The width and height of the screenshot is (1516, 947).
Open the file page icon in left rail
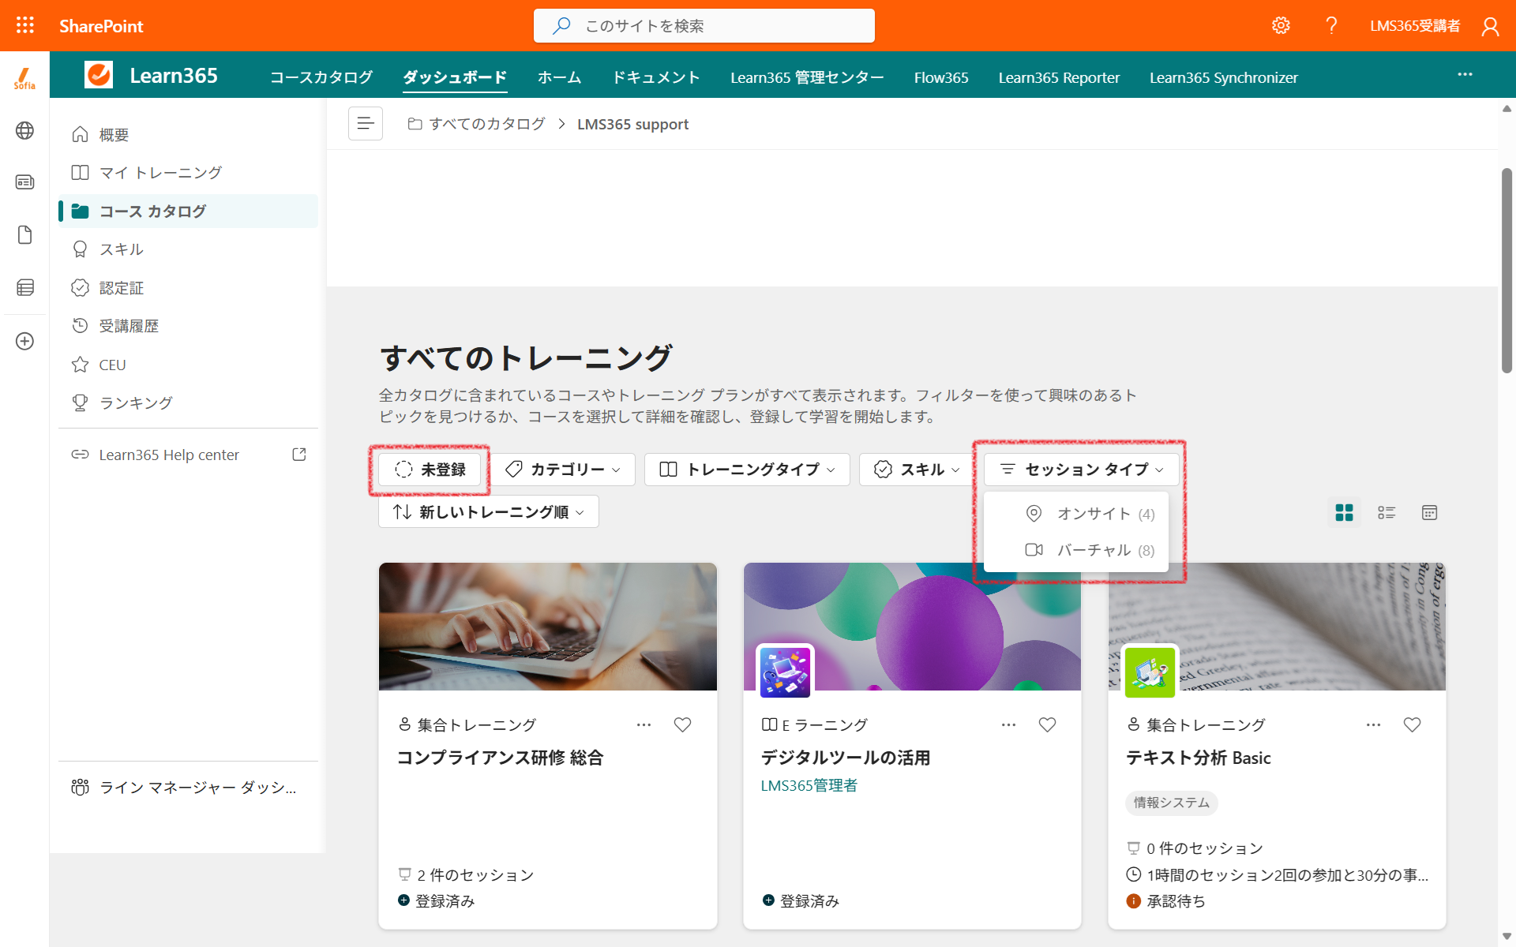[24, 235]
